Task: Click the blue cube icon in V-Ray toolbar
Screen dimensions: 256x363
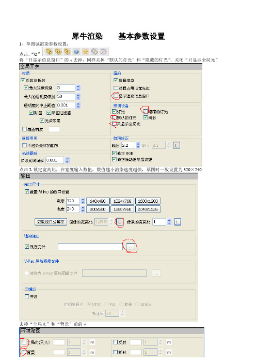Action: pos(76,51)
